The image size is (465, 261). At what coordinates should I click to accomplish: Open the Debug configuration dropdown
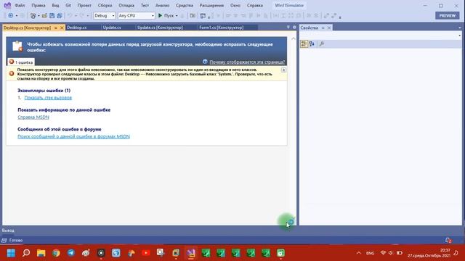(x=104, y=15)
